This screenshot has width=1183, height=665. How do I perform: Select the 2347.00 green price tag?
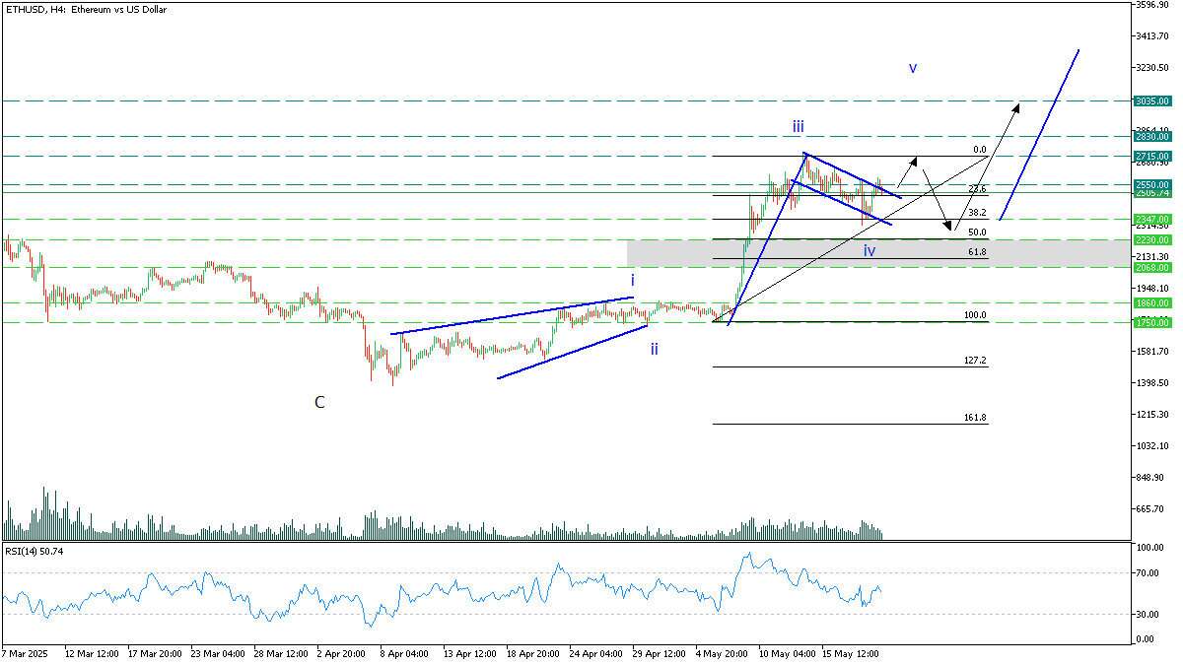coord(1151,219)
